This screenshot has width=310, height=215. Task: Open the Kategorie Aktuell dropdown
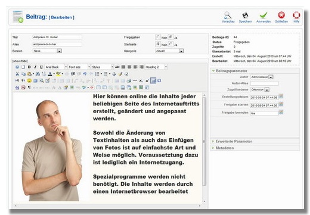point(169,51)
